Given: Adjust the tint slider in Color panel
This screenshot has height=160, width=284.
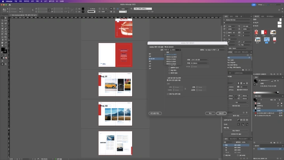Looking at the screenshot, I should (266, 81).
